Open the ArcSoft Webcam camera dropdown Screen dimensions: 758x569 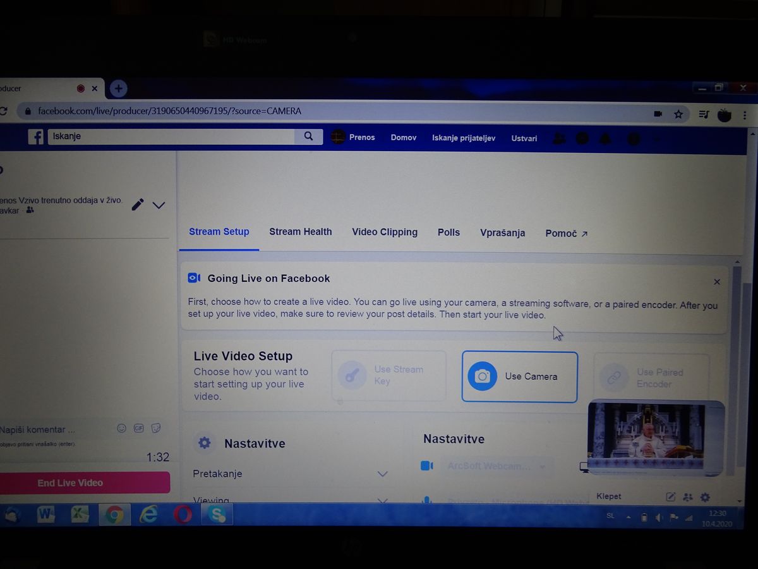(x=496, y=467)
